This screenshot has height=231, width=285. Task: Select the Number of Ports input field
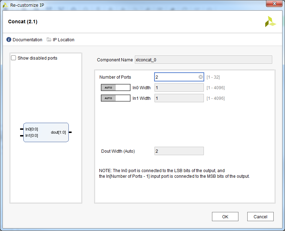[x=176, y=77]
